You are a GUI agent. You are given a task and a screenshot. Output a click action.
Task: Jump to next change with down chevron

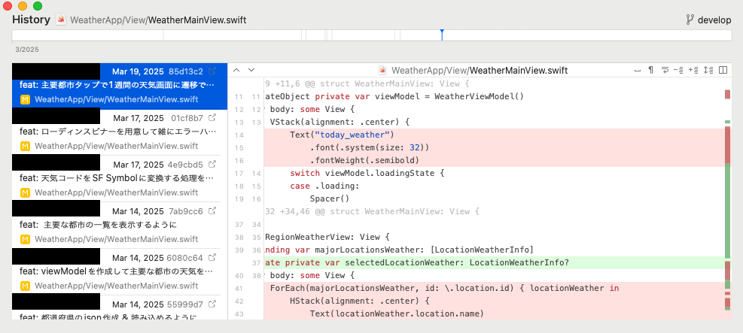click(251, 70)
